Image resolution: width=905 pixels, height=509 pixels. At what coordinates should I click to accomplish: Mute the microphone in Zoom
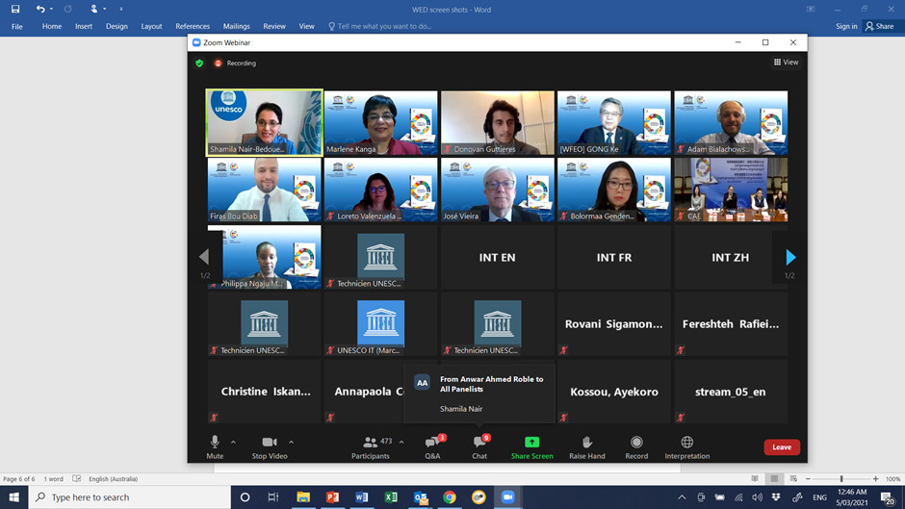(x=215, y=447)
